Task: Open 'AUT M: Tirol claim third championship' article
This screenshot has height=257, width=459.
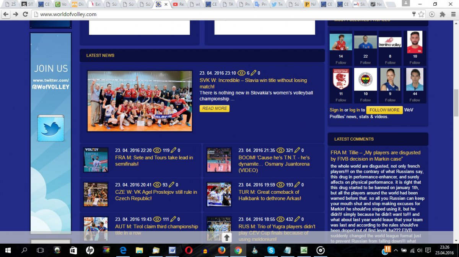Action: click(156, 230)
